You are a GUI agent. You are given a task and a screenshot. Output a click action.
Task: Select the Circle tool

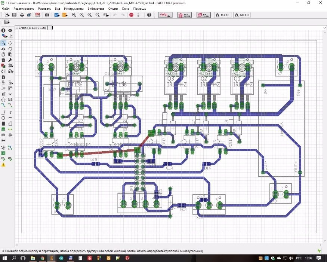pyautogui.click(x=3, y=118)
